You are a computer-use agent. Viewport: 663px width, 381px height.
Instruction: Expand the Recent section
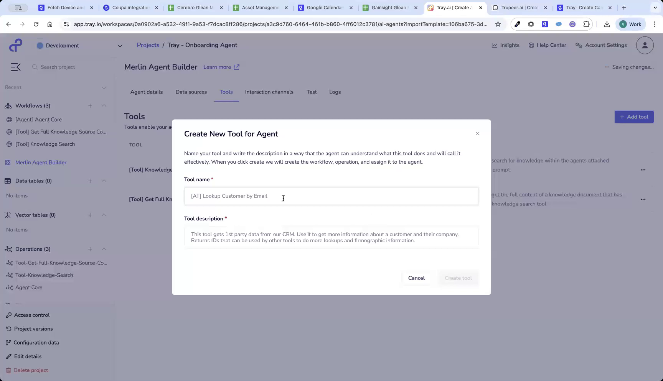104,87
